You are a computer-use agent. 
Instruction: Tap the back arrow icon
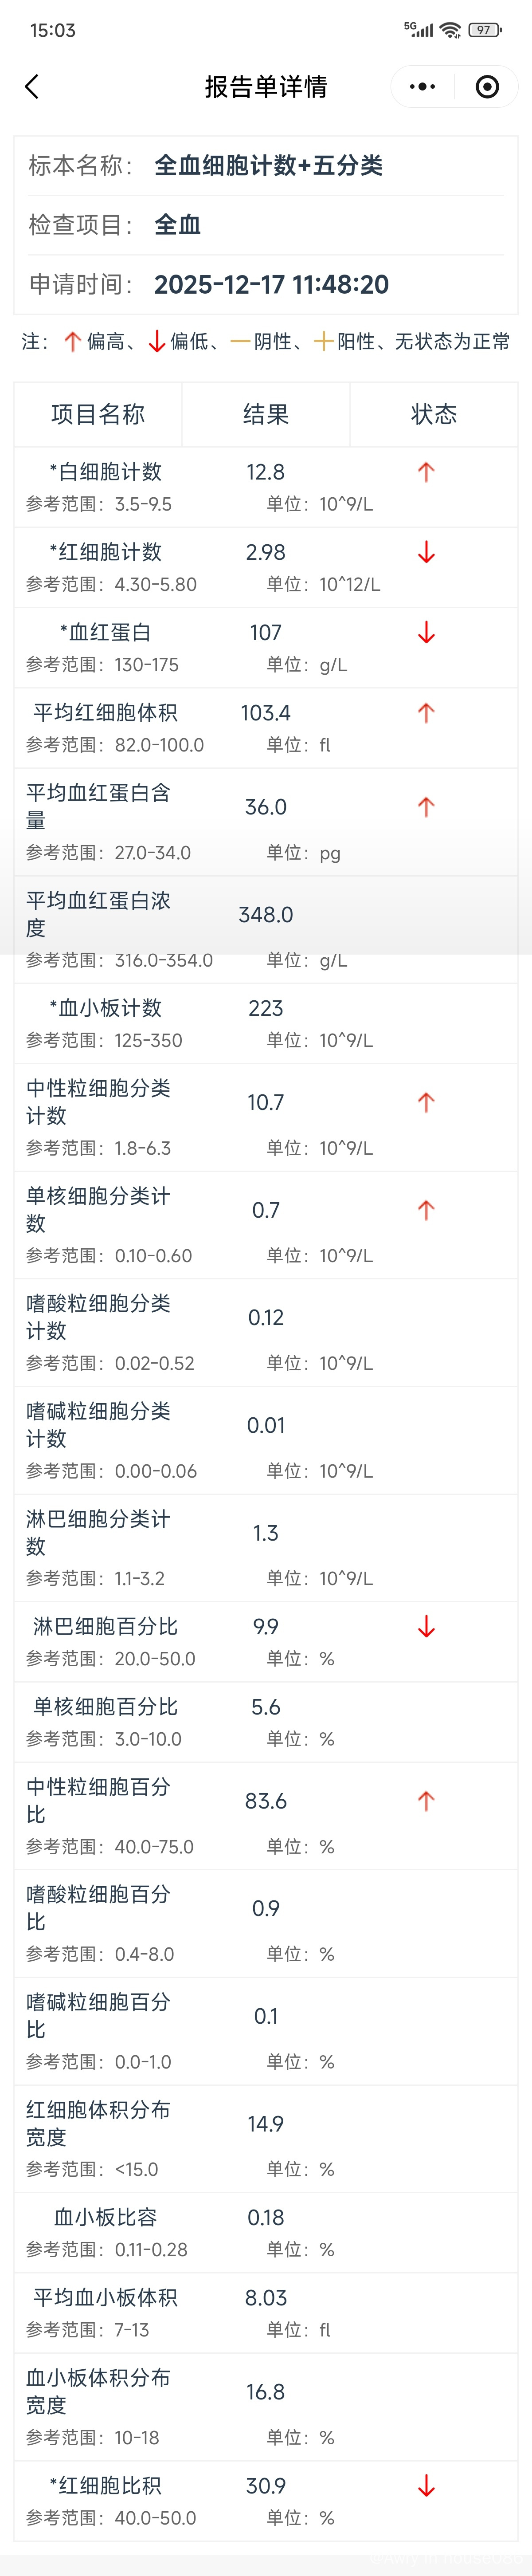[x=32, y=87]
